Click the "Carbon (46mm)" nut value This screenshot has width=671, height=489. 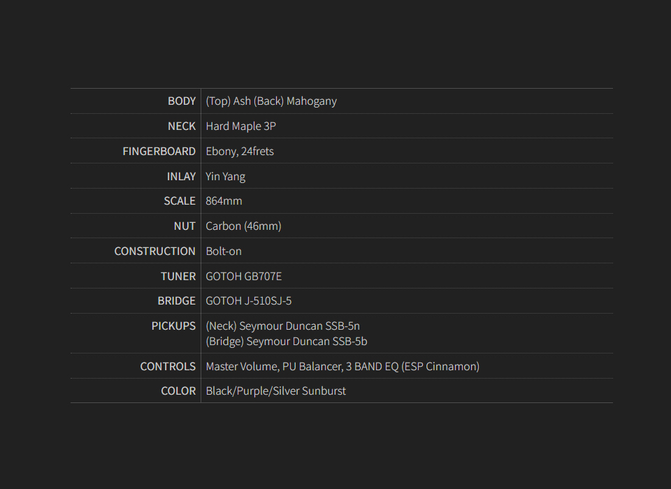point(243,226)
